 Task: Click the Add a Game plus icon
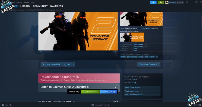click(x=3, y=105)
